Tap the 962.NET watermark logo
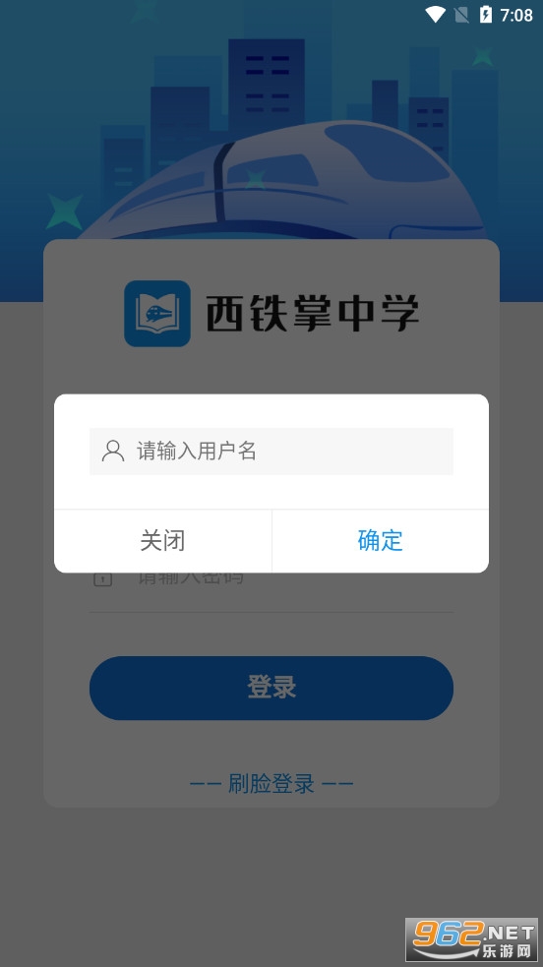 point(472,939)
